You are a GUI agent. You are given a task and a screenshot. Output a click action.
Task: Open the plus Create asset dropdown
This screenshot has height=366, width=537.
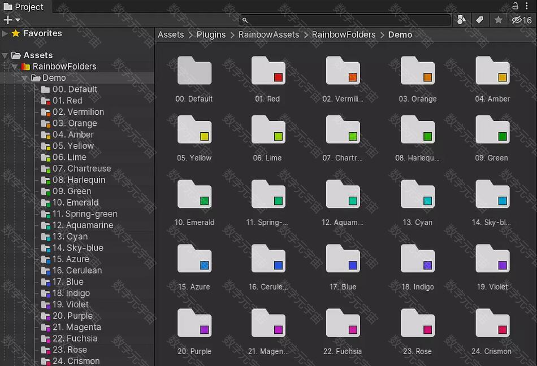tap(12, 20)
